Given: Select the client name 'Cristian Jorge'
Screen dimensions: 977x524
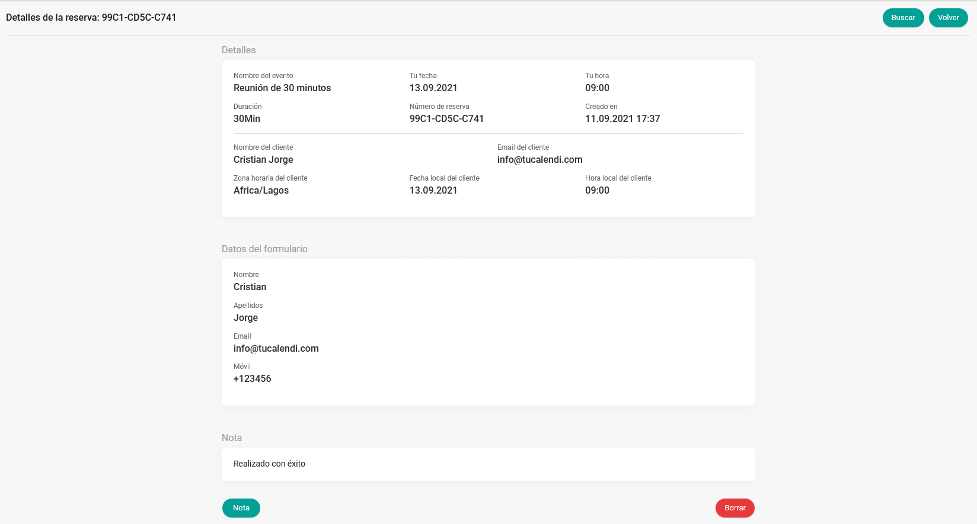Looking at the screenshot, I should pyautogui.click(x=263, y=159).
